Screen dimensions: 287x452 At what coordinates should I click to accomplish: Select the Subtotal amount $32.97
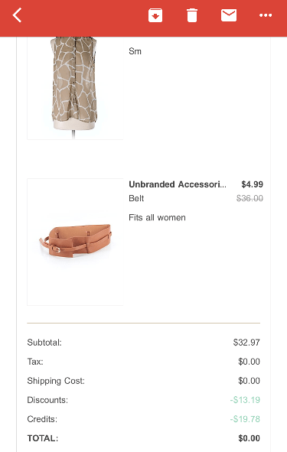pyautogui.click(x=246, y=343)
